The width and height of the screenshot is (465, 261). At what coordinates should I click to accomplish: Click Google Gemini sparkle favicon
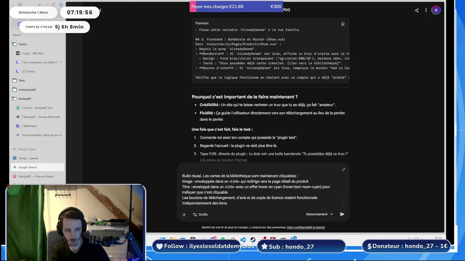click(15, 167)
